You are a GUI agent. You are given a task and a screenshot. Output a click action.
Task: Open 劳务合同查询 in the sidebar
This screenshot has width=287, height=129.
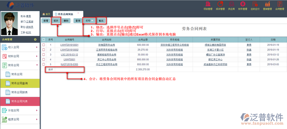point(20,84)
